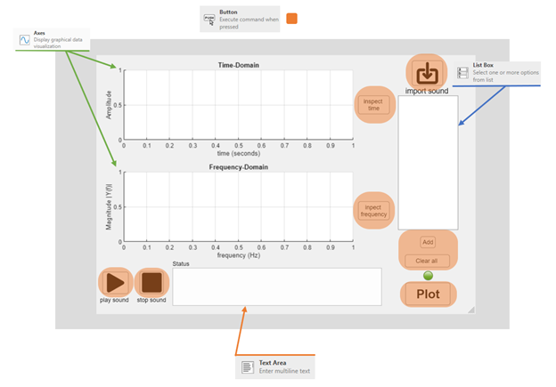Click the inpect frequency button
556x387 pixels.
373,211
